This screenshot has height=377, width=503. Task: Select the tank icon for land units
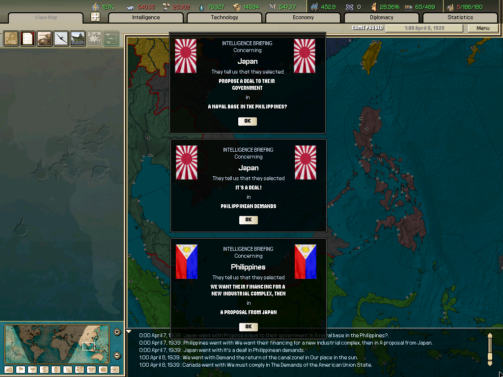[44, 38]
